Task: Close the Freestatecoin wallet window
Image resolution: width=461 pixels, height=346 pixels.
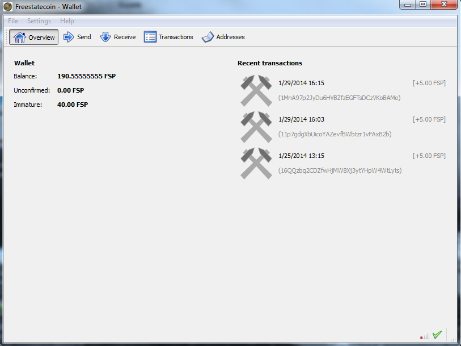Action: coord(444,5)
